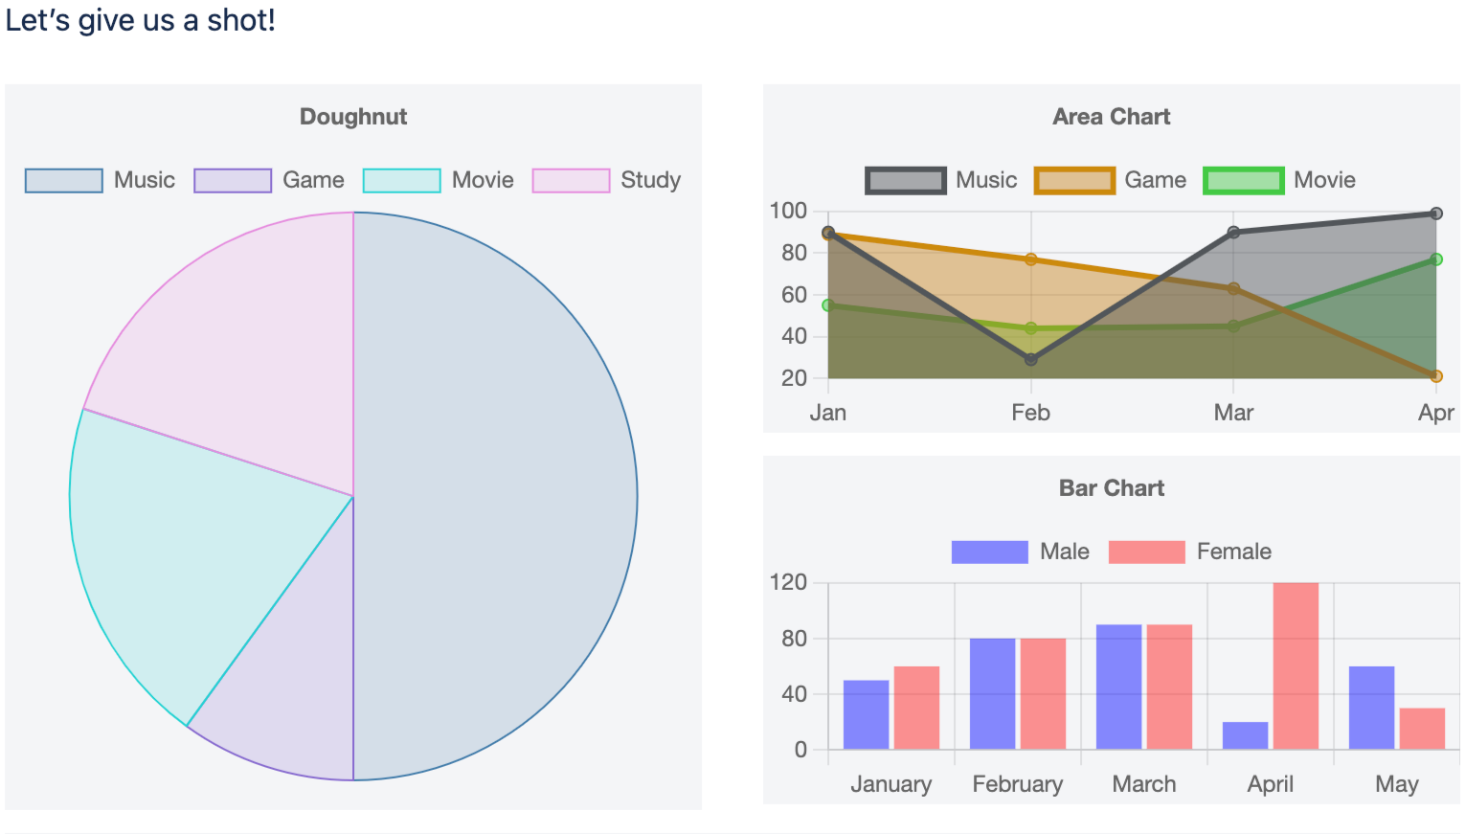The image size is (1465, 834).
Task: Click the Game legend box on Area Chart
Action: pos(1074,180)
